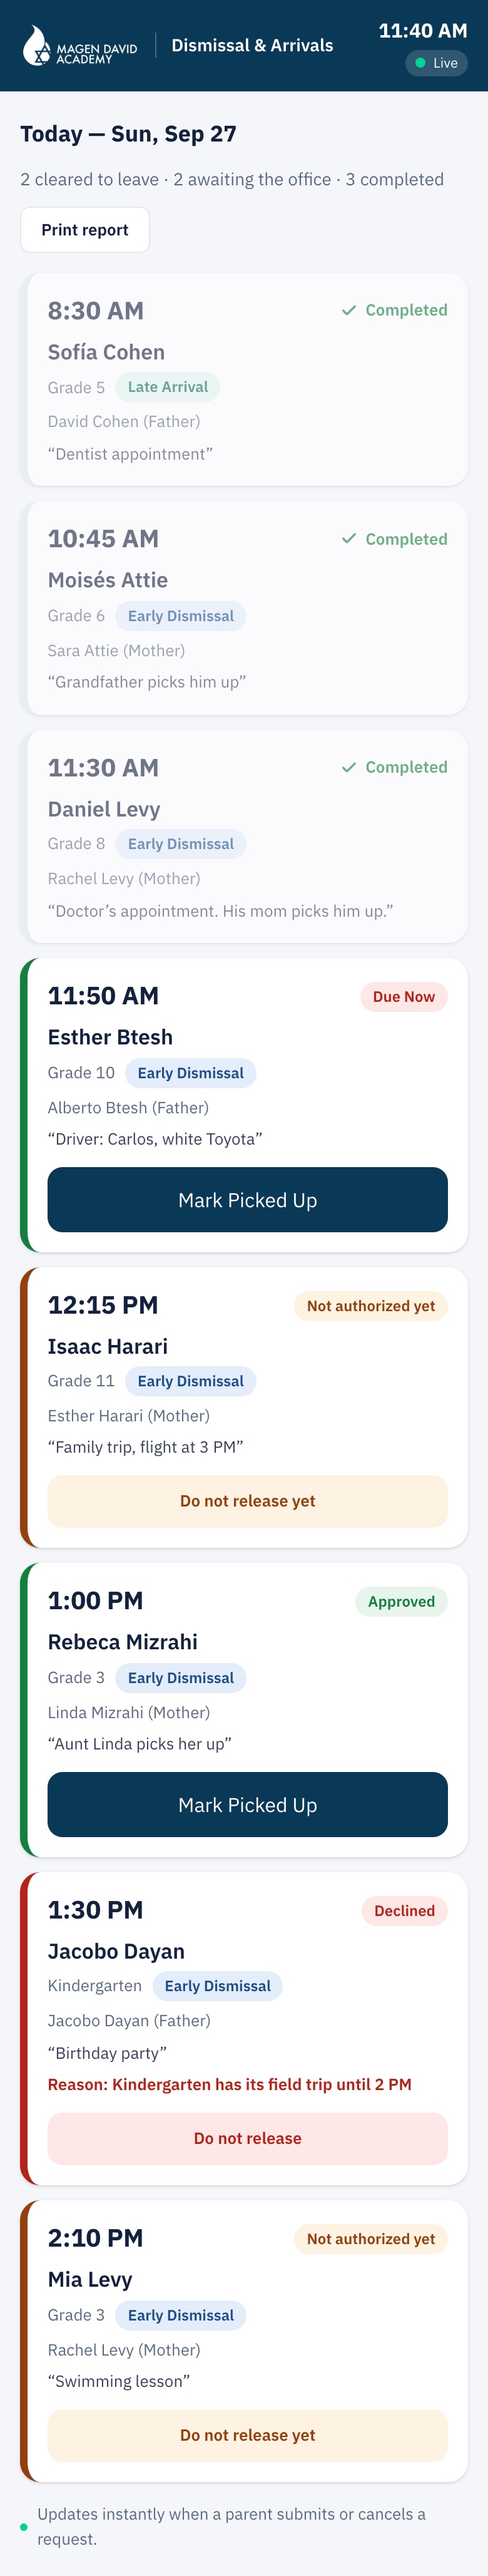Click Jacobo Dayan's Do not release button
Image resolution: width=488 pixels, height=2576 pixels.
click(x=247, y=2138)
